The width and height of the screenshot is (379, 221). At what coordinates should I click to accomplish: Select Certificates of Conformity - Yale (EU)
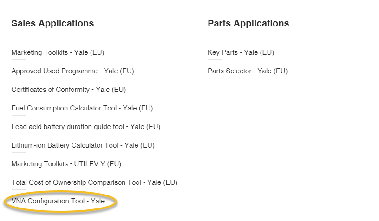pyautogui.click(x=69, y=90)
